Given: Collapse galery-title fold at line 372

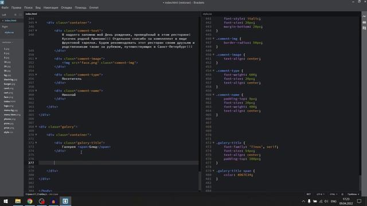Looking at the screenshot, I should point(36,142).
